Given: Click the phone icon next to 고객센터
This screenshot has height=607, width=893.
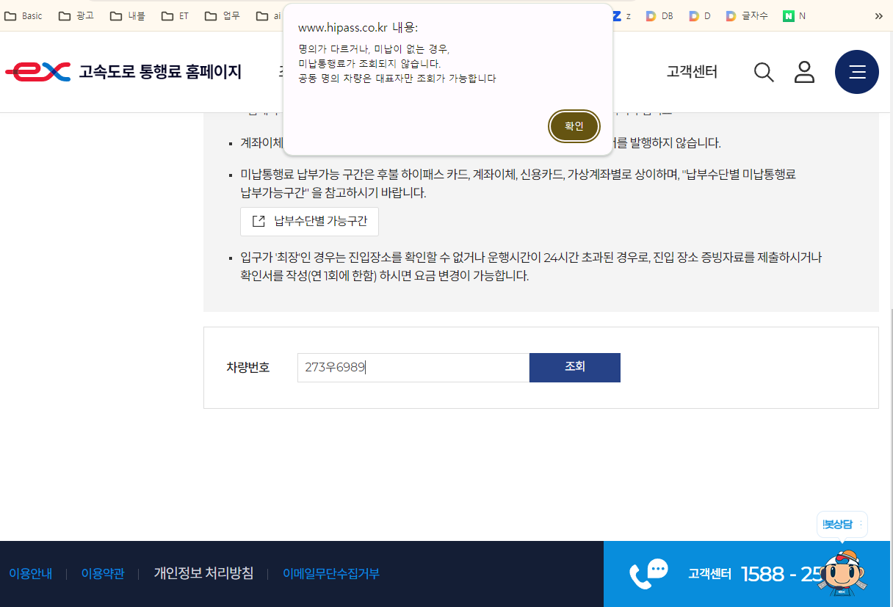Looking at the screenshot, I should tap(649, 573).
